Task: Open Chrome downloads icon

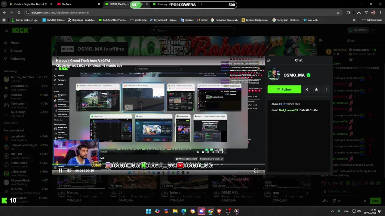Action: pos(359,13)
